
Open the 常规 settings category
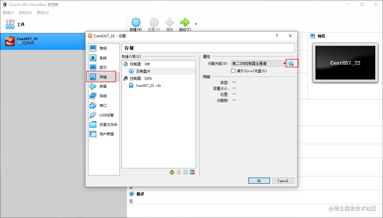[104, 48]
